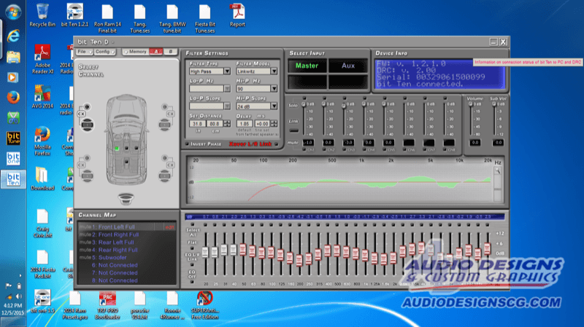Select the rear right woofer speaker icon
The height and width of the screenshot is (327, 584).
coord(164,176)
